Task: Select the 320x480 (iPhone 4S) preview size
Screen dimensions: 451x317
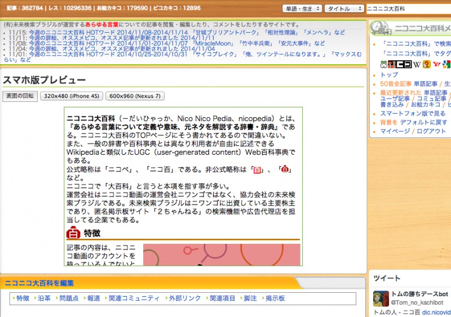Action: [x=72, y=96]
